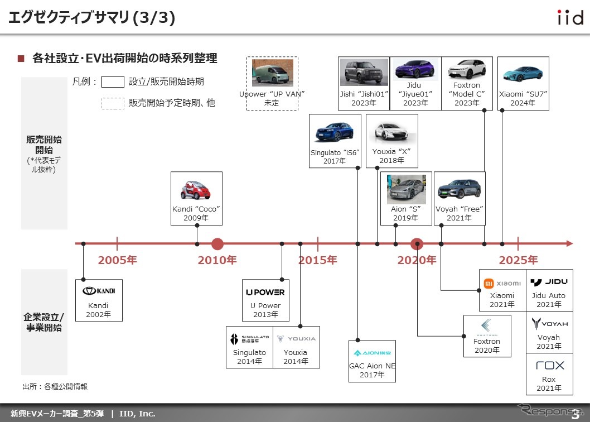Click the U Power logo

click(x=265, y=292)
